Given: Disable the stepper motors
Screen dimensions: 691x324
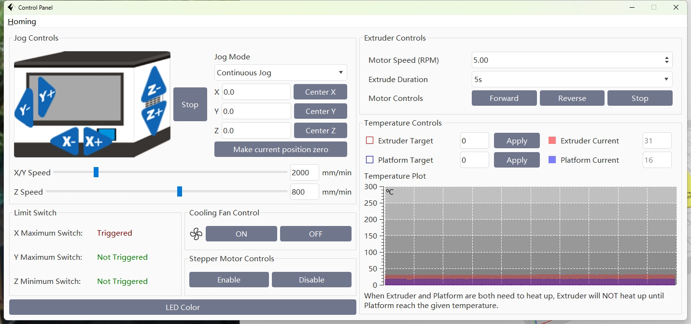Looking at the screenshot, I should [311, 280].
